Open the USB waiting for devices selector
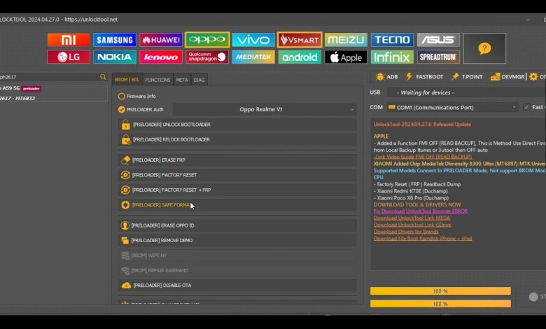The height and width of the screenshot is (329, 546). [x=462, y=92]
